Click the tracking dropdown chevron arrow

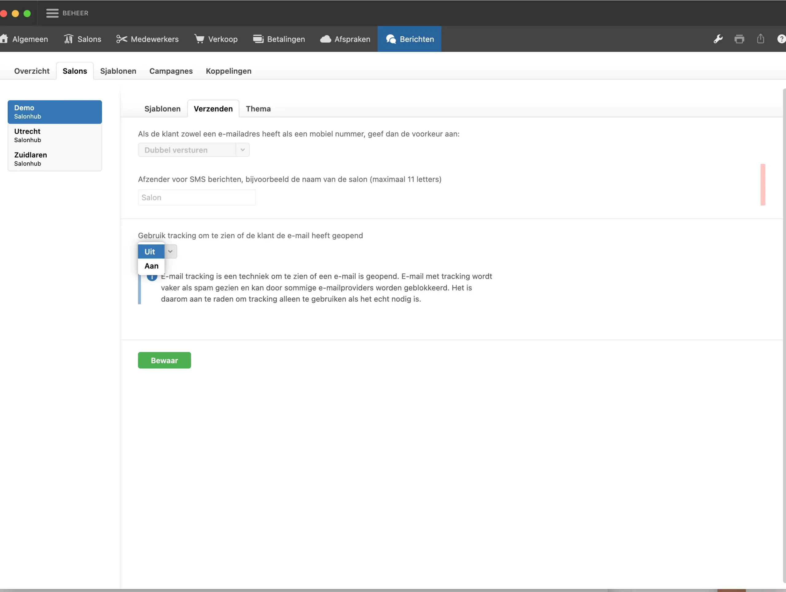[x=170, y=251]
